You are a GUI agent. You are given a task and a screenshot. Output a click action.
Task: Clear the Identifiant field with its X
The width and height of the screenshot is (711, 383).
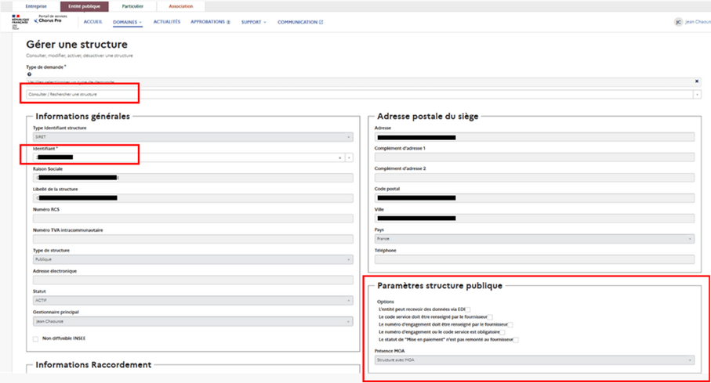[x=339, y=157]
